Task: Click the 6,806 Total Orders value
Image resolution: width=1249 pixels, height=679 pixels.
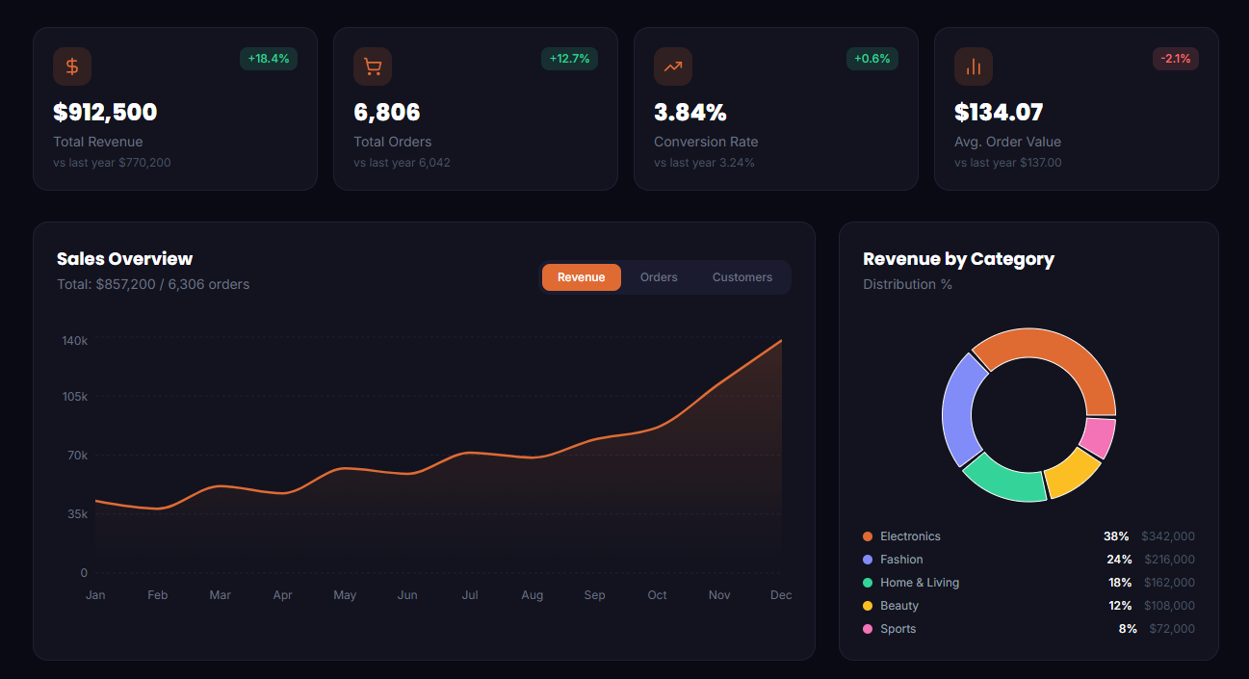Action: point(387,113)
